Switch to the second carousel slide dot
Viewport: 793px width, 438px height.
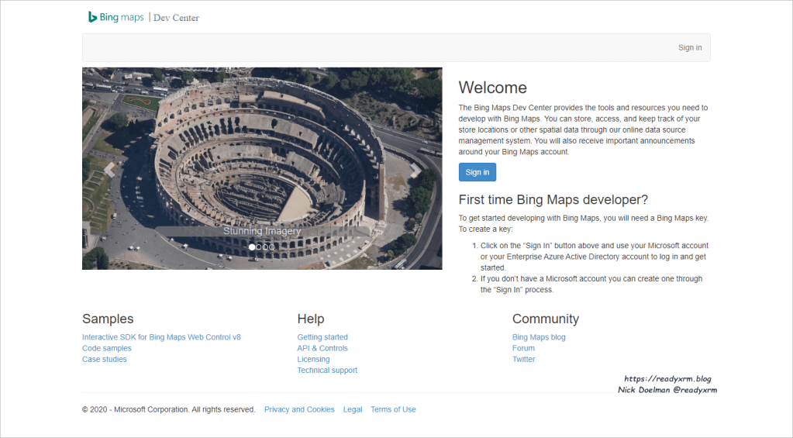click(x=258, y=247)
